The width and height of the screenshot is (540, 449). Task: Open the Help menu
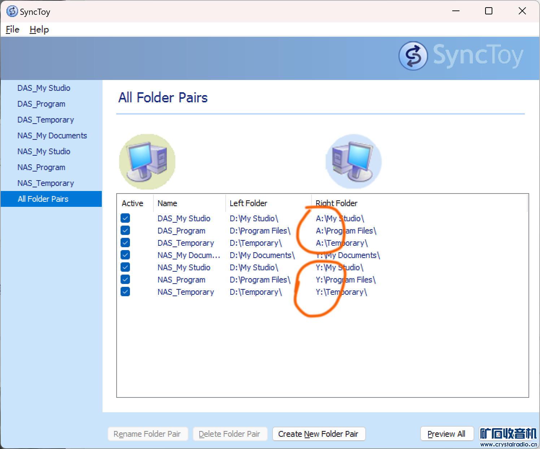pyautogui.click(x=39, y=30)
